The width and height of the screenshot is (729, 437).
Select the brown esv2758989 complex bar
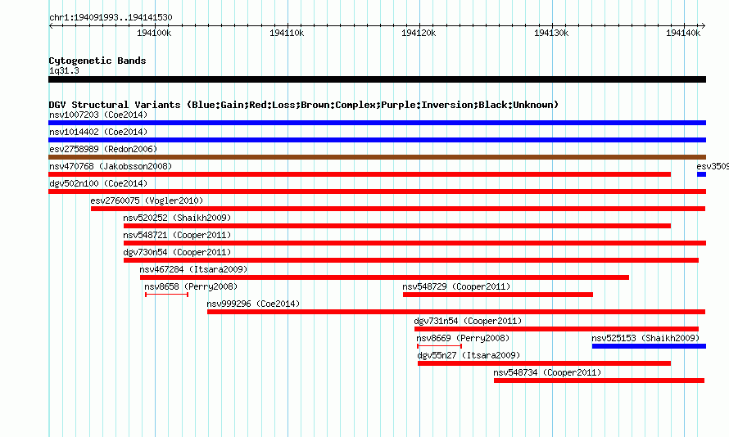pos(377,157)
